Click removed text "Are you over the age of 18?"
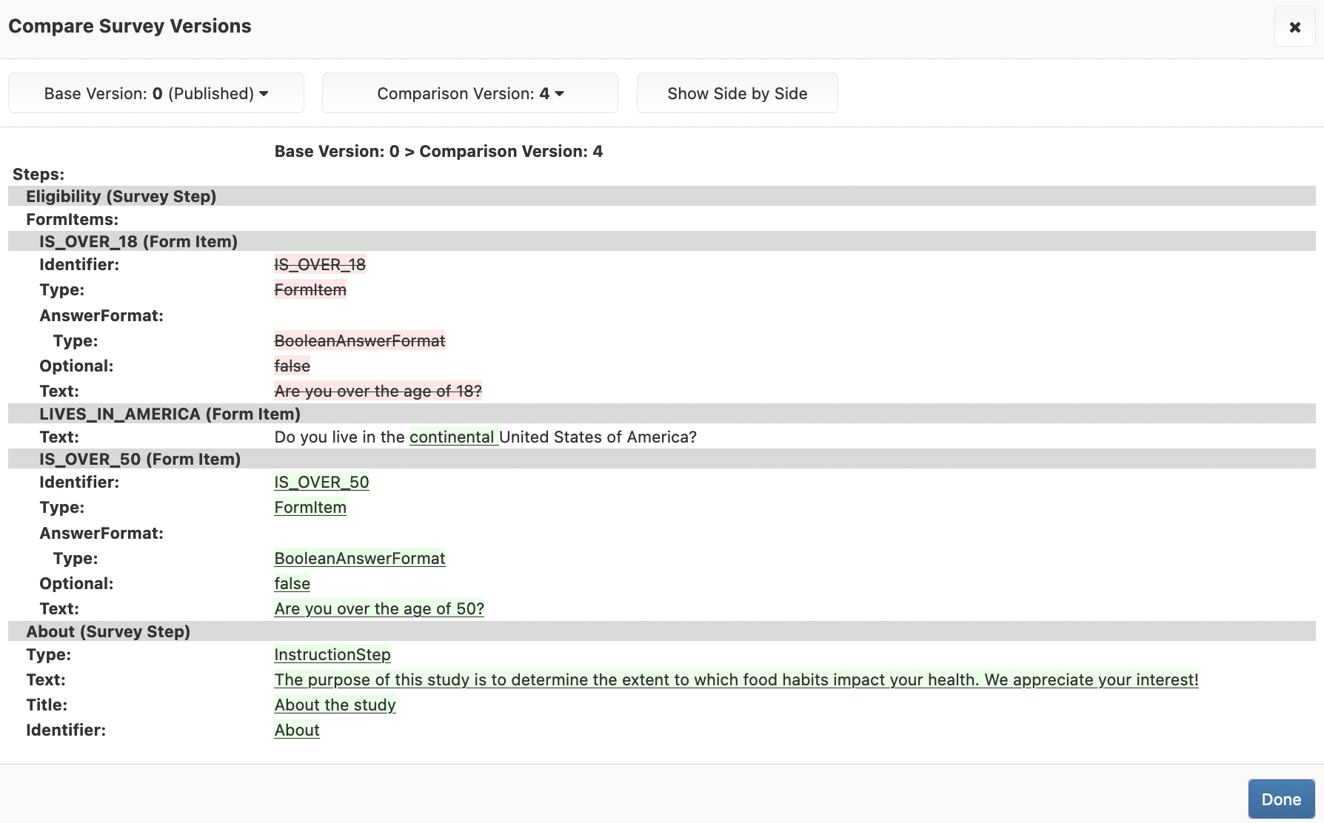This screenshot has height=823, width=1324. (378, 391)
